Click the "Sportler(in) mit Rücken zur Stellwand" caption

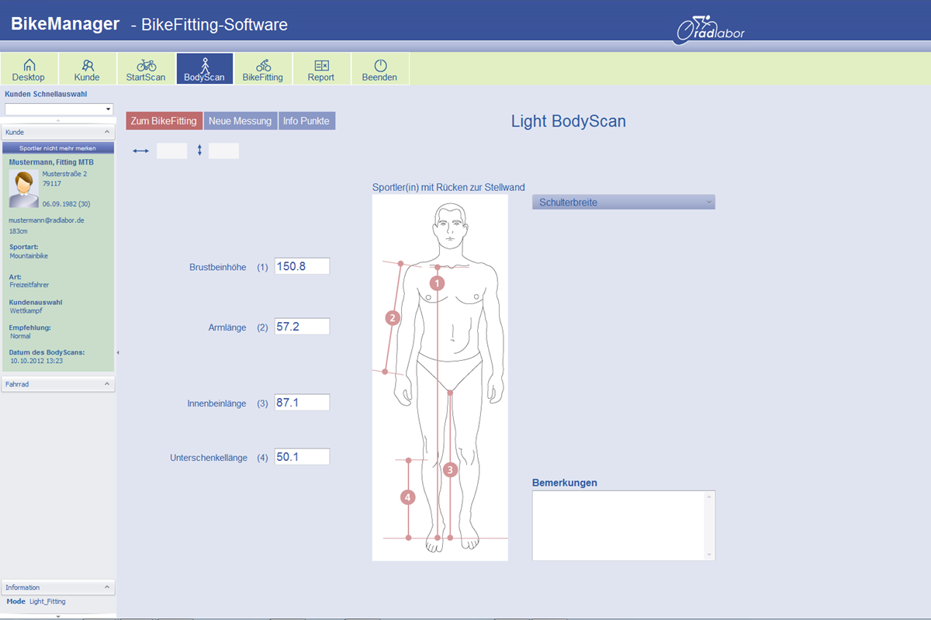448,187
